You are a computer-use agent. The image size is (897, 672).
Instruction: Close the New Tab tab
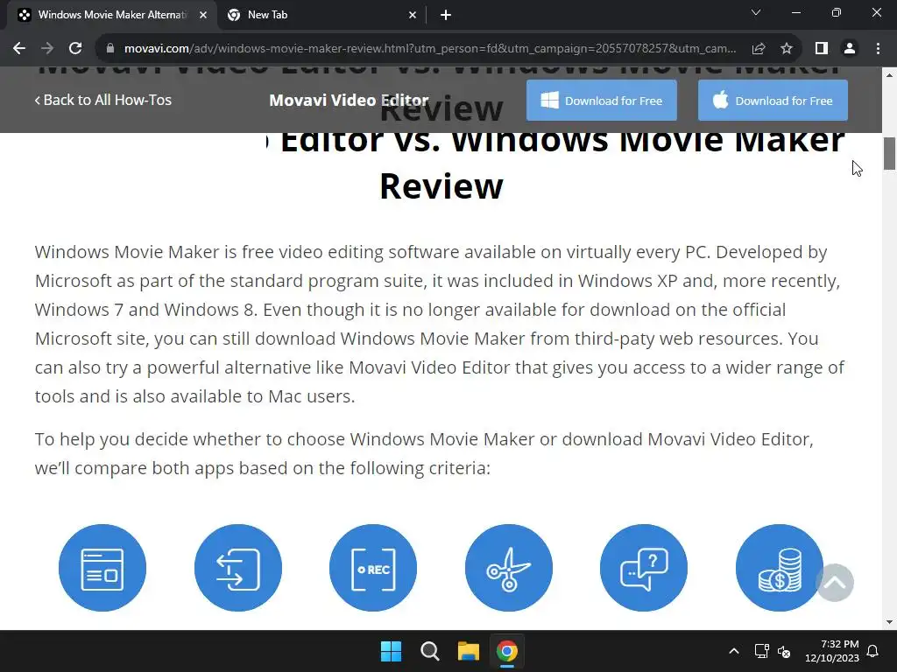pos(413,16)
